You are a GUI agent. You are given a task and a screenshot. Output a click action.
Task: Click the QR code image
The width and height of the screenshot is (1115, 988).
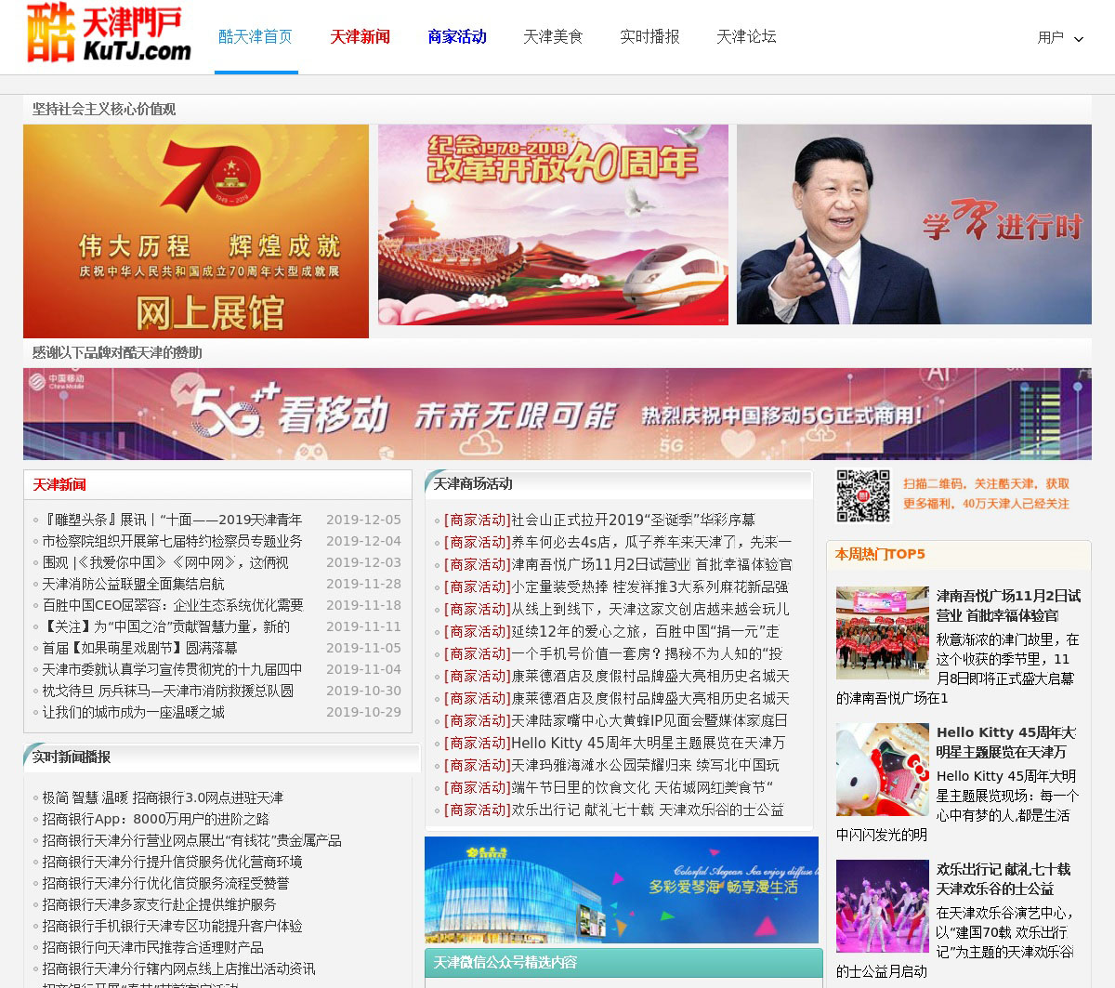click(863, 495)
